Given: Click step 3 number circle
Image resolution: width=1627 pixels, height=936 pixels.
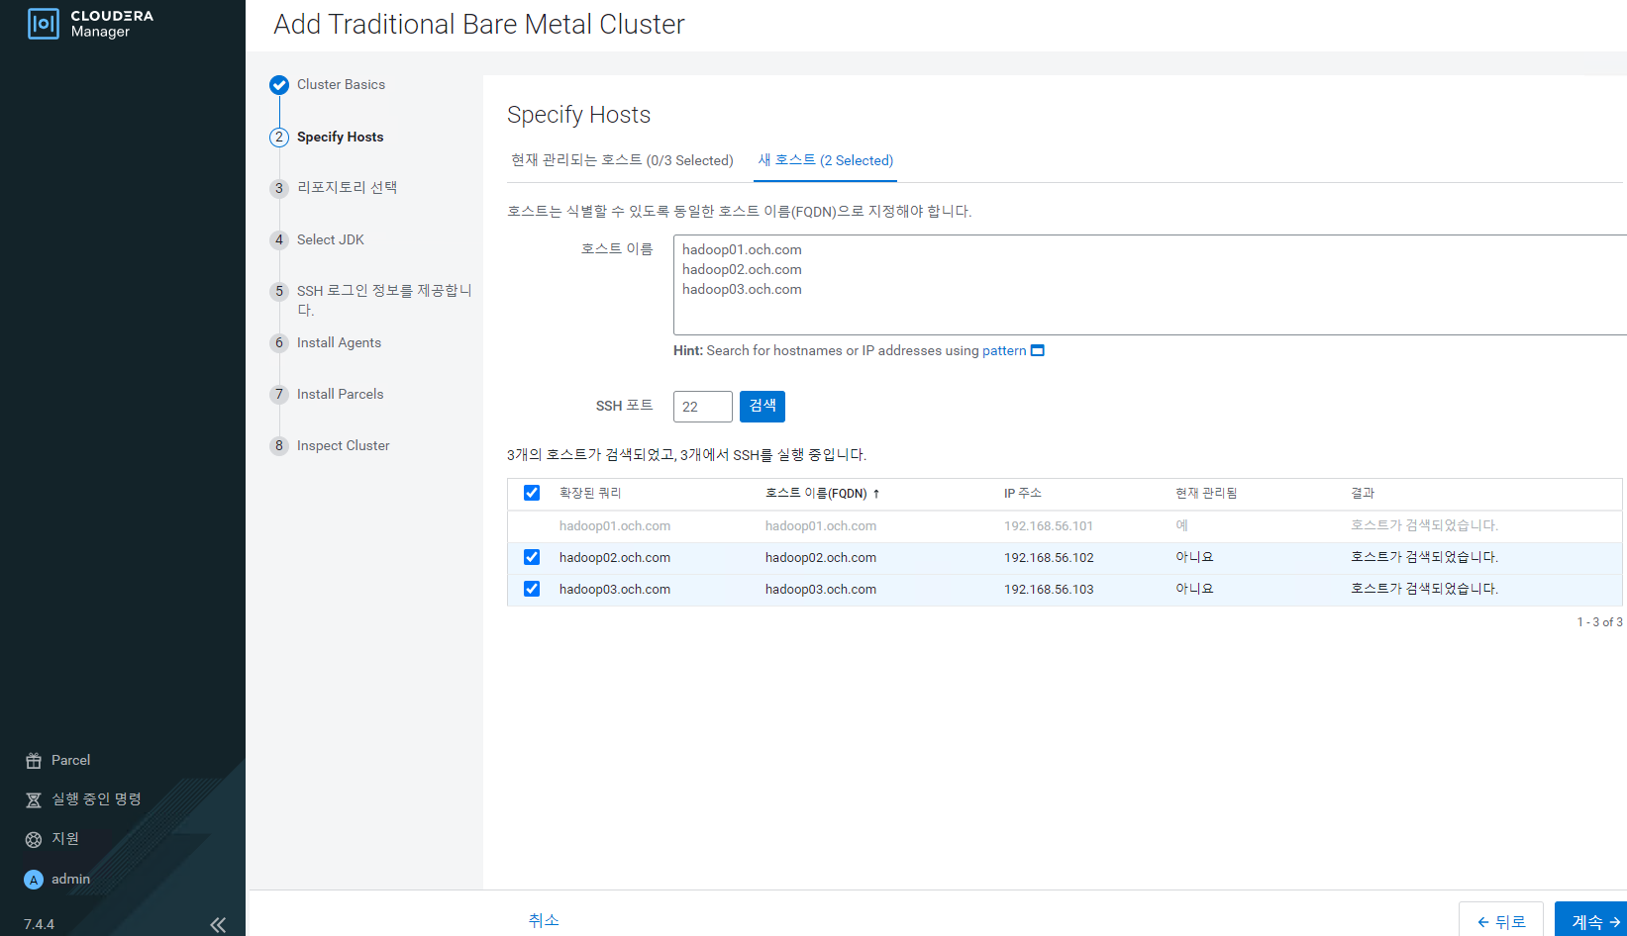Looking at the screenshot, I should [x=279, y=189].
